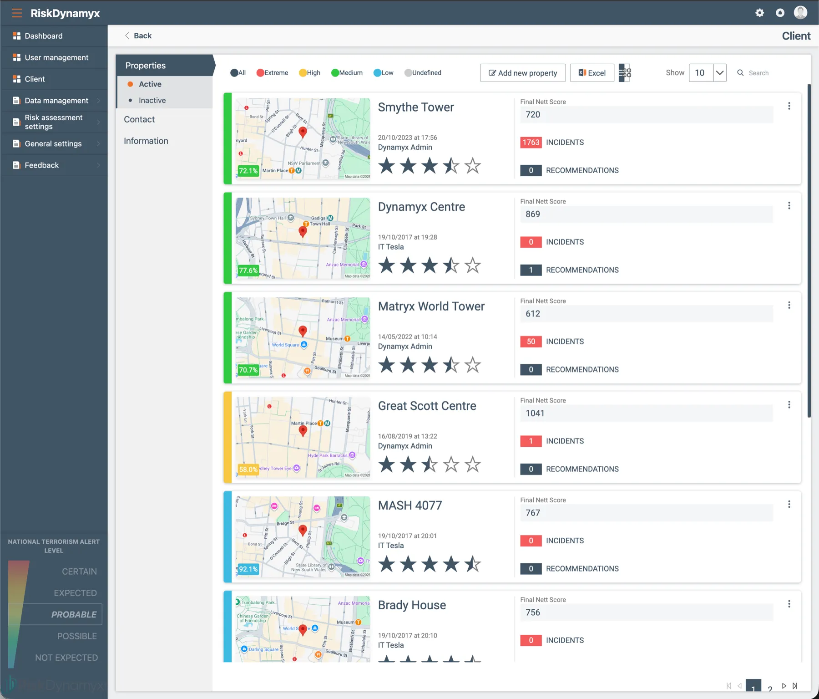Click Great Scott Centre map thumbnail
Screen dimensions: 819x699
tap(303, 437)
